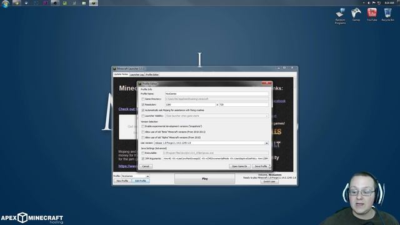Click the Executable path field

point(216,152)
